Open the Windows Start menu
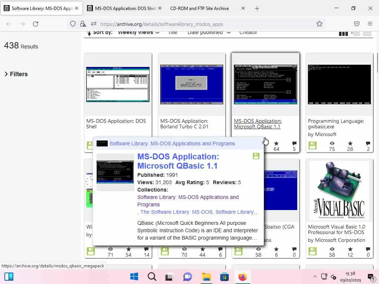379x284 pixels. click(x=134, y=277)
